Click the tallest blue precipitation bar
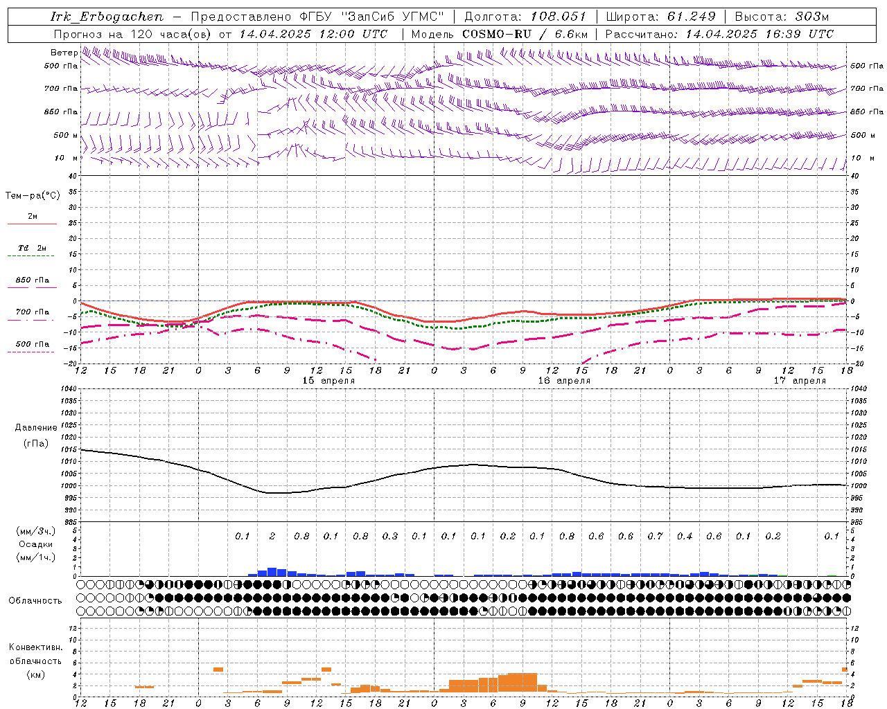 pos(272,572)
